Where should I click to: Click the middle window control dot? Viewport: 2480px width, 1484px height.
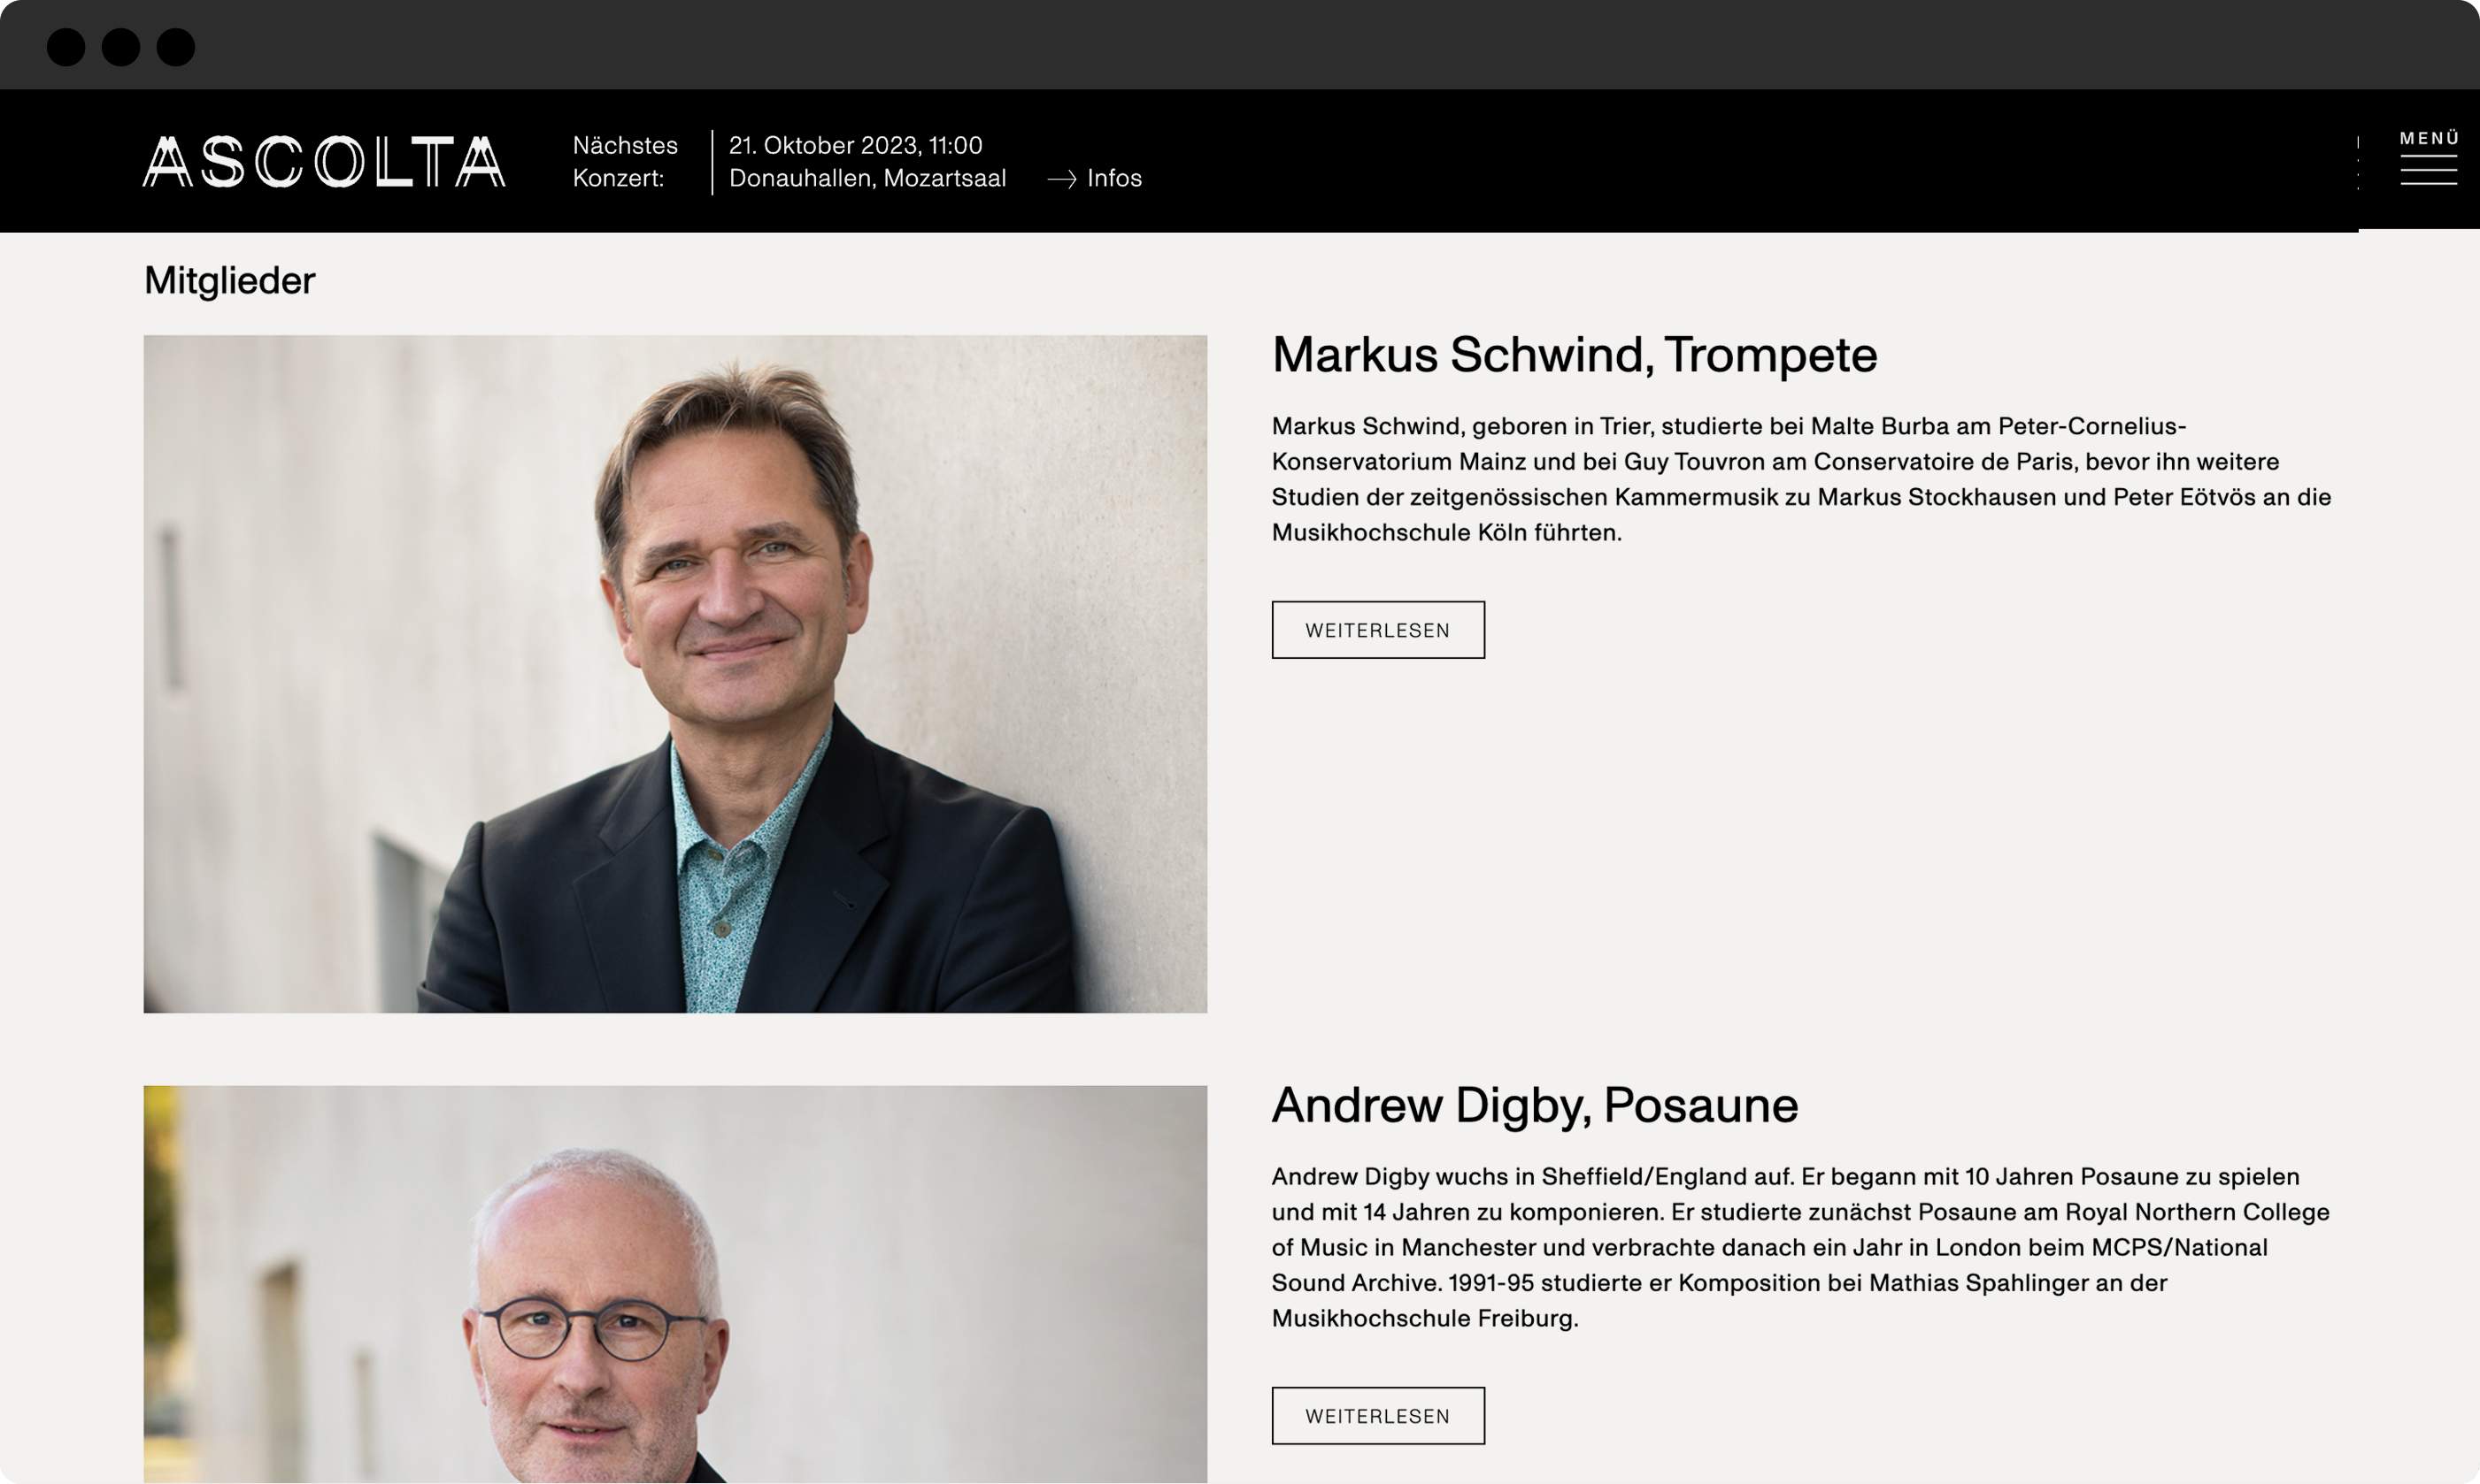[x=121, y=47]
